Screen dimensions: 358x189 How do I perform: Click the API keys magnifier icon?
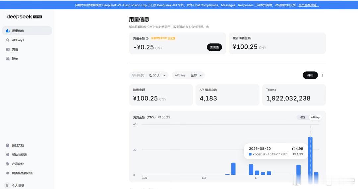tap(8, 40)
